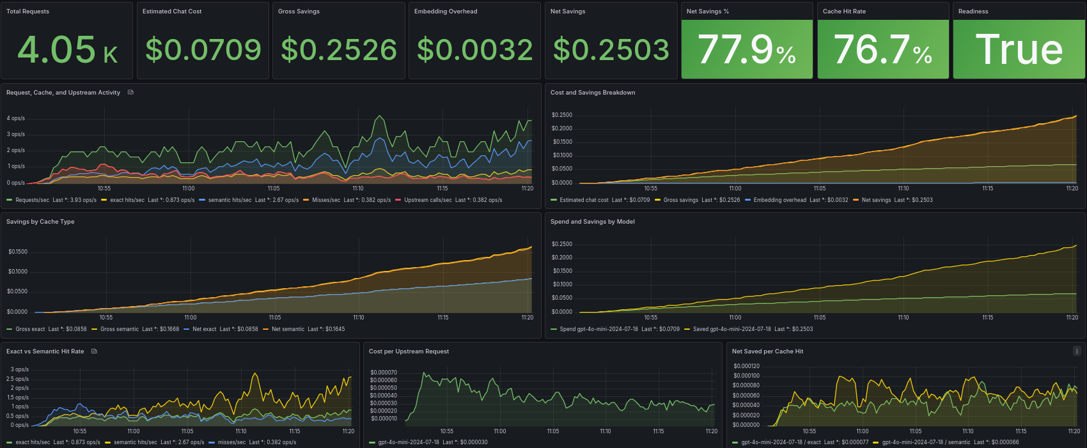
Task: Open the Savings by Cache Type panel menu
Action: pyautogui.click(x=40, y=222)
